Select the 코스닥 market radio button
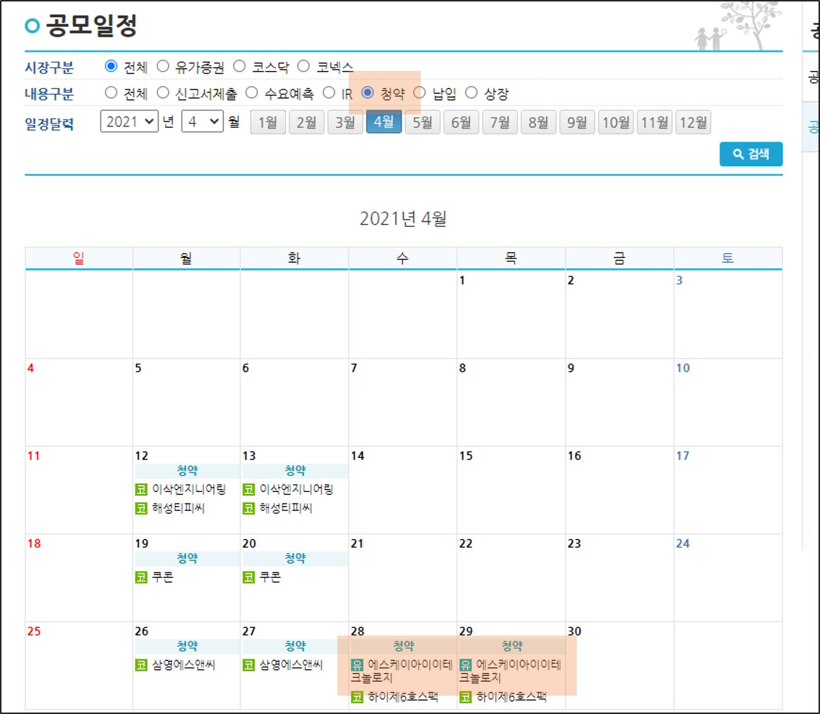820x714 pixels. pyautogui.click(x=239, y=66)
